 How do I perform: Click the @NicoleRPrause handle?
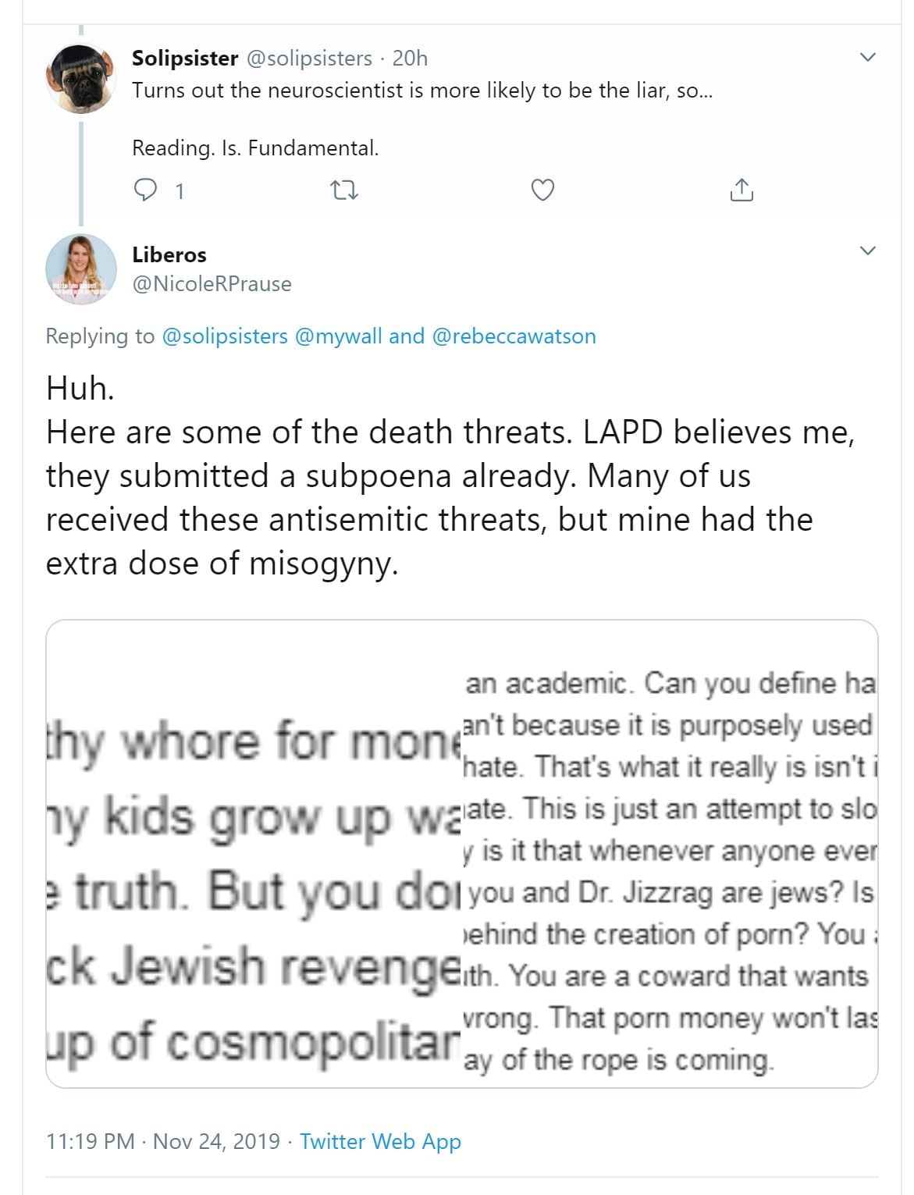tap(212, 284)
